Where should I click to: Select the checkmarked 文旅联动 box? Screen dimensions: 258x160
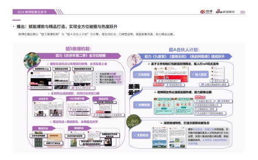click(x=141, y=135)
